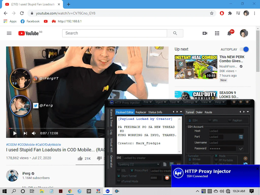Open the Log side tab
260x195 pixels.
(x=111, y=132)
